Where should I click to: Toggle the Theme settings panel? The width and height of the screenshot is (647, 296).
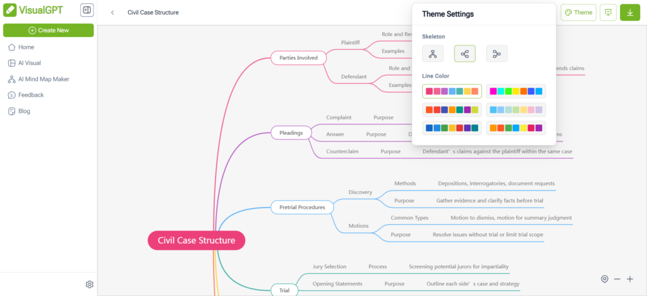[579, 13]
